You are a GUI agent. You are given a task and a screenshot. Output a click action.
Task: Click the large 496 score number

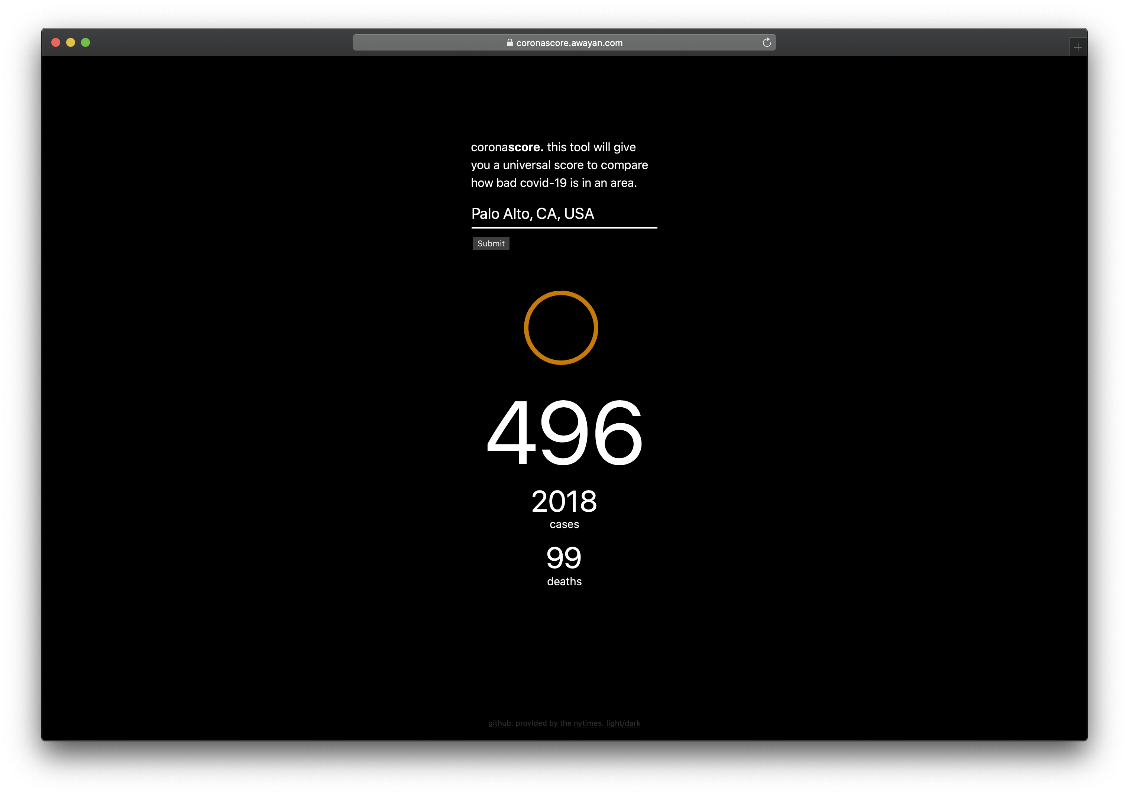click(x=564, y=432)
